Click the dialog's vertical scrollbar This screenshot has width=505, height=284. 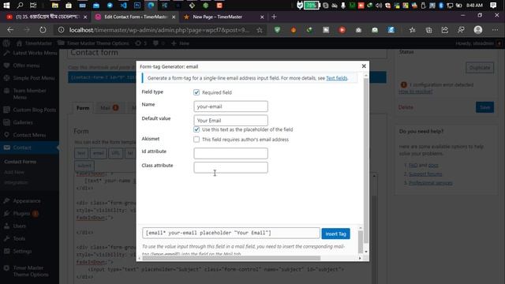point(366,161)
